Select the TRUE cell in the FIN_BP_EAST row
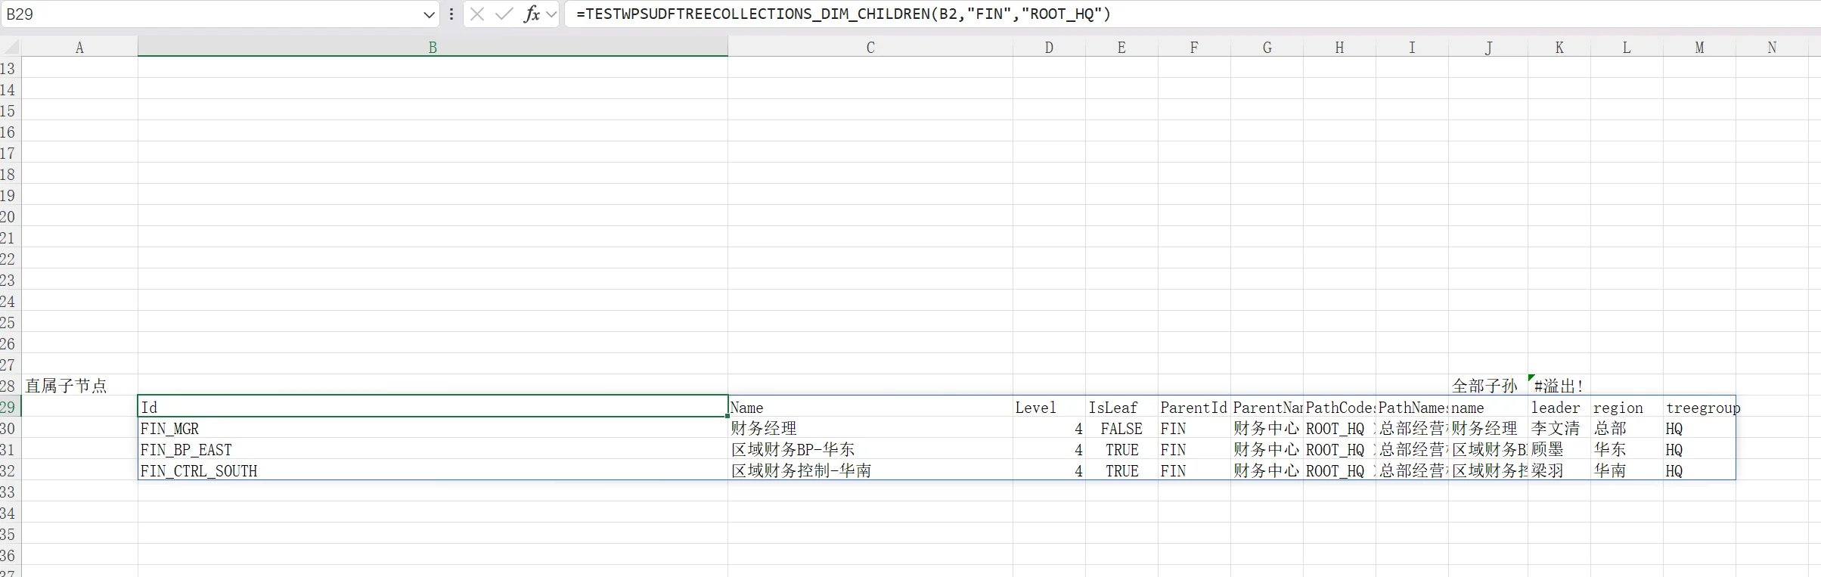1821x577 pixels. 1121,449
